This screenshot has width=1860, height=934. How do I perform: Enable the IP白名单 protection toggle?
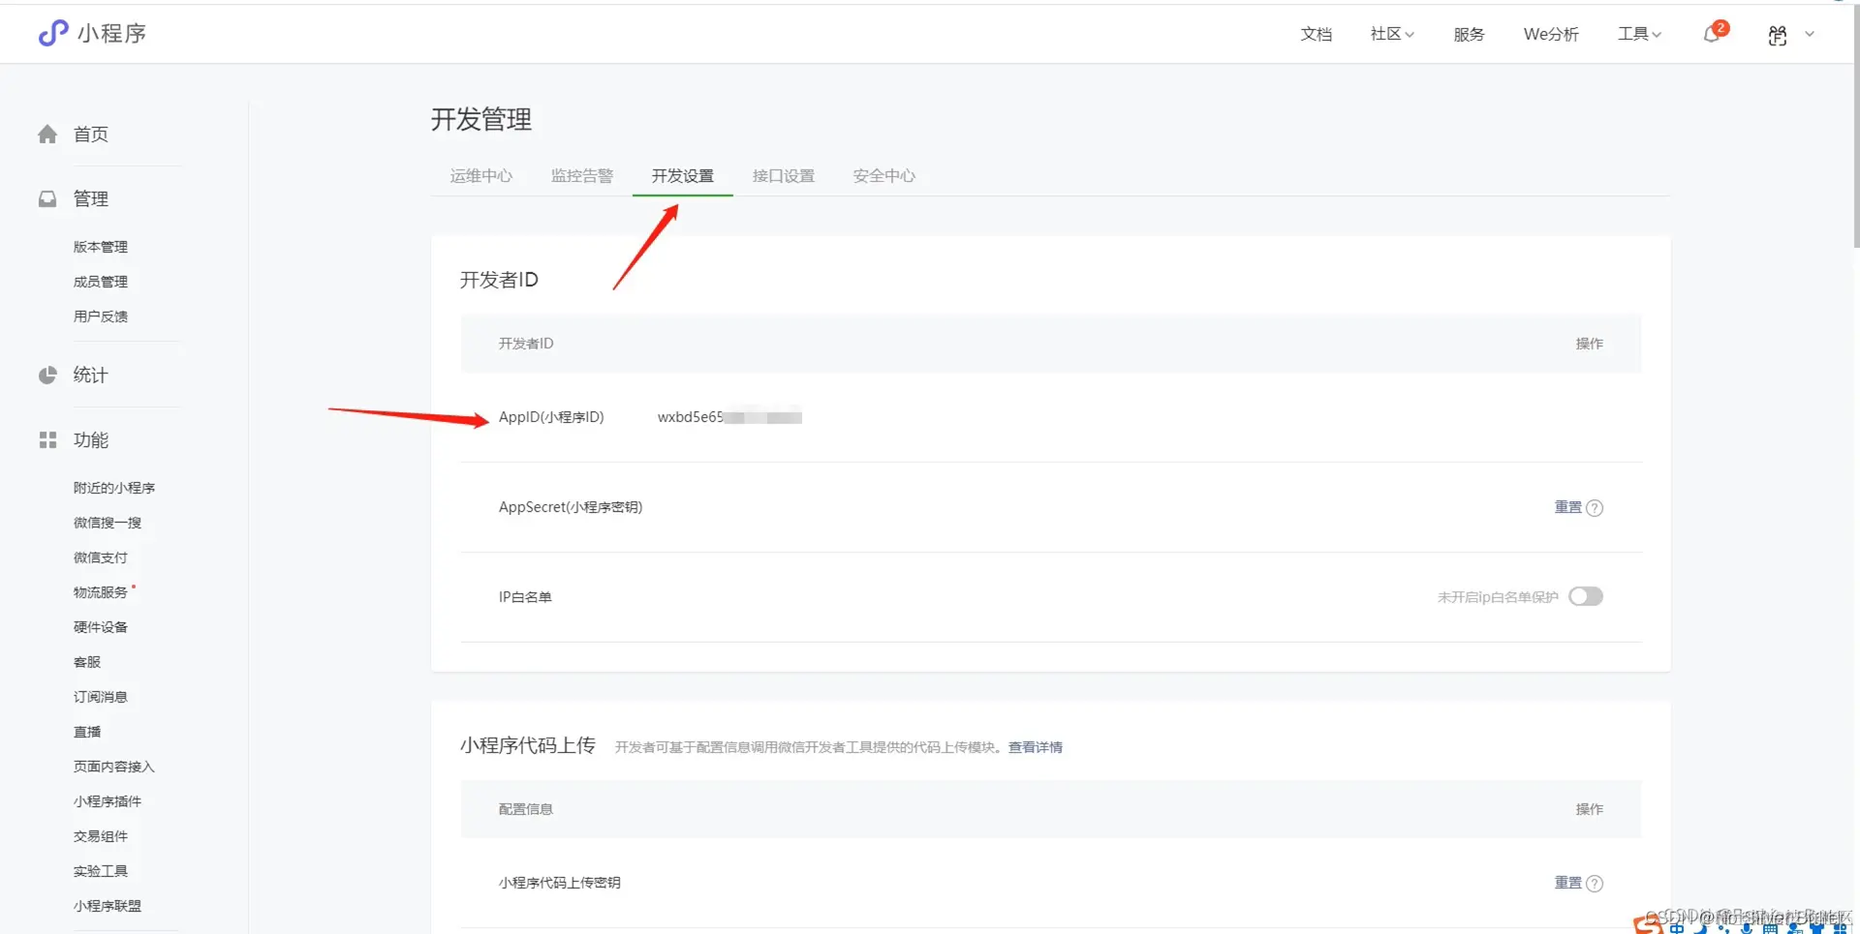click(1585, 596)
